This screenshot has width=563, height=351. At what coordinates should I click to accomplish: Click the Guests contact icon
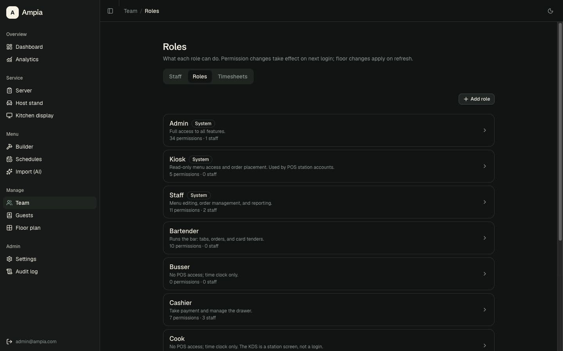tap(9, 215)
